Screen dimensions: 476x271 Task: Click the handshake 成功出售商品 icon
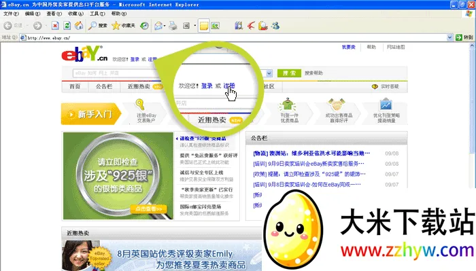coord(337,105)
